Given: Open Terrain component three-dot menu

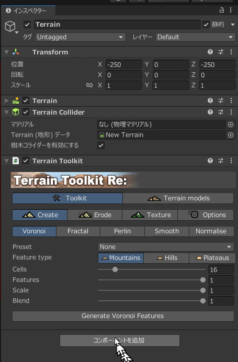Looking at the screenshot, I should pyautogui.click(x=231, y=100).
